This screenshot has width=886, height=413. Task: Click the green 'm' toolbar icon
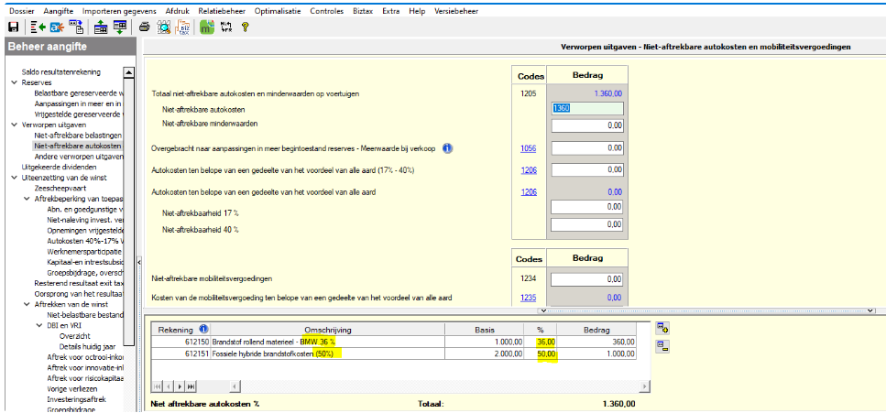[x=207, y=27]
